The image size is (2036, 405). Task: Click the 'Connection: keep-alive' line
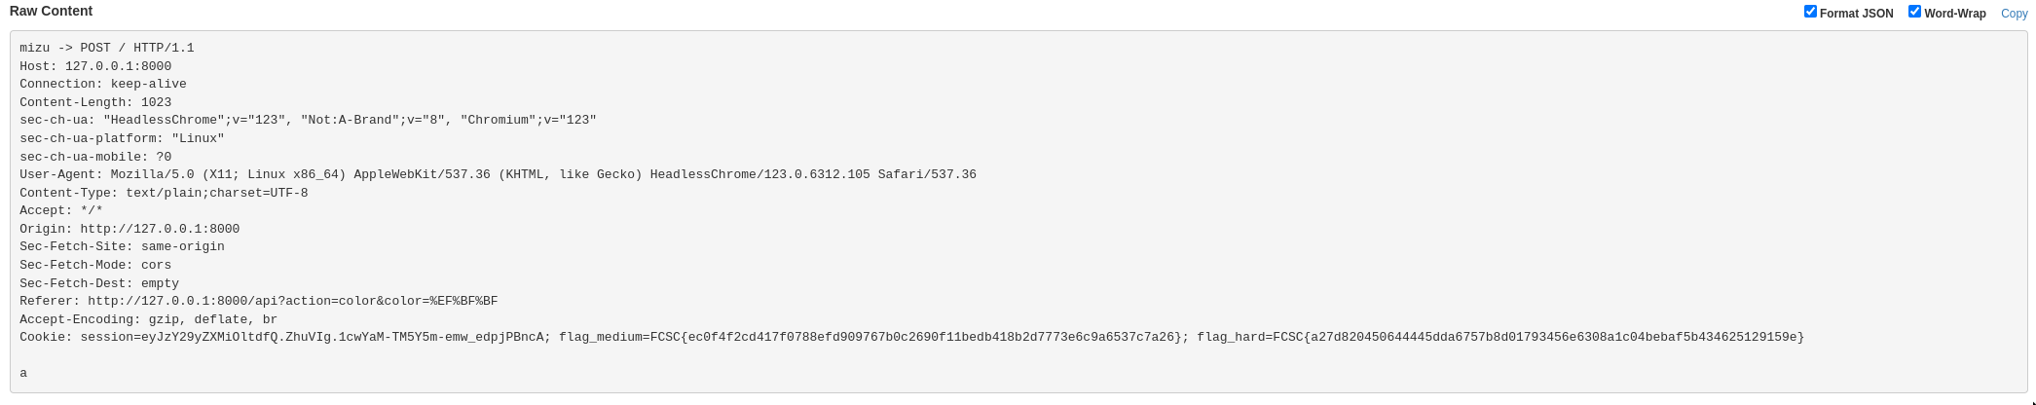pos(103,84)
